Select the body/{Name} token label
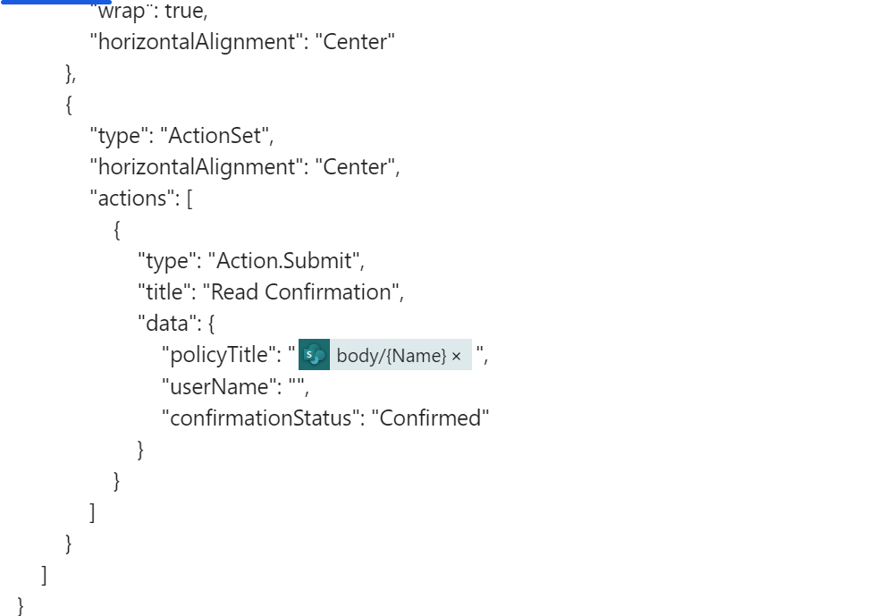Screen dimensions: 885x616 (x=391, y=356)
